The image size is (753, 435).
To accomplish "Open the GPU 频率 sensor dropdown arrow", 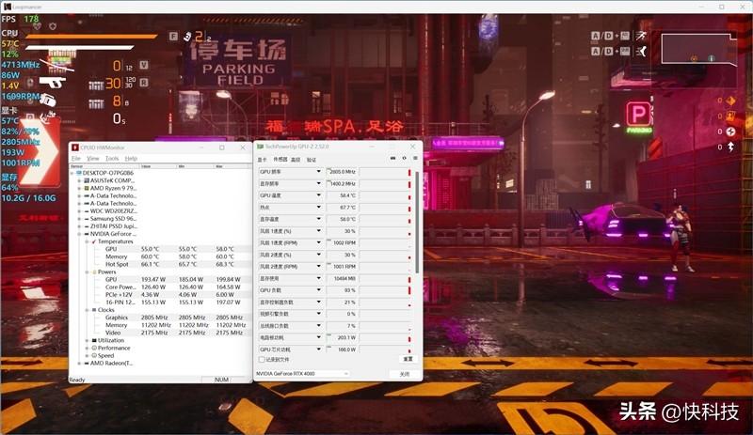I will click(x=319, y=172).
